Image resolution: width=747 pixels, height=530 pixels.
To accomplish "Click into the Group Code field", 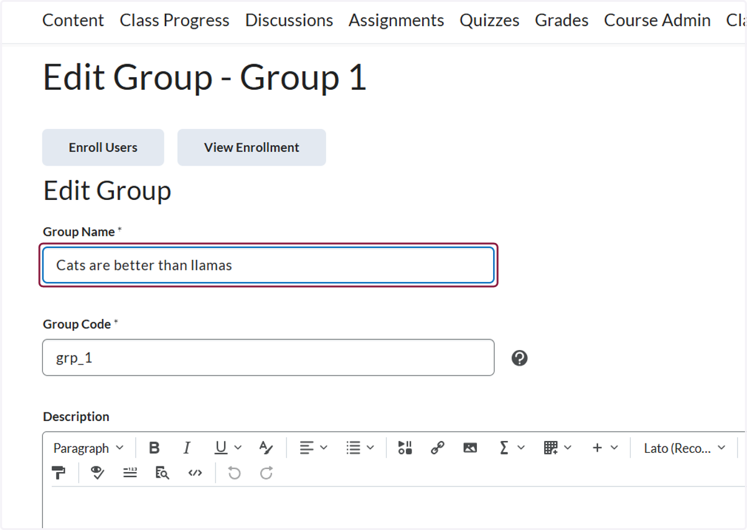I will [268, 357].
